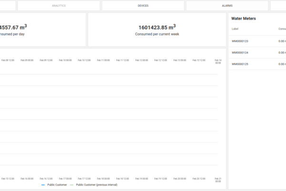Click the blue Public Customer legend line marker
This screenshot has height=191, width=286.
[43, 184]
